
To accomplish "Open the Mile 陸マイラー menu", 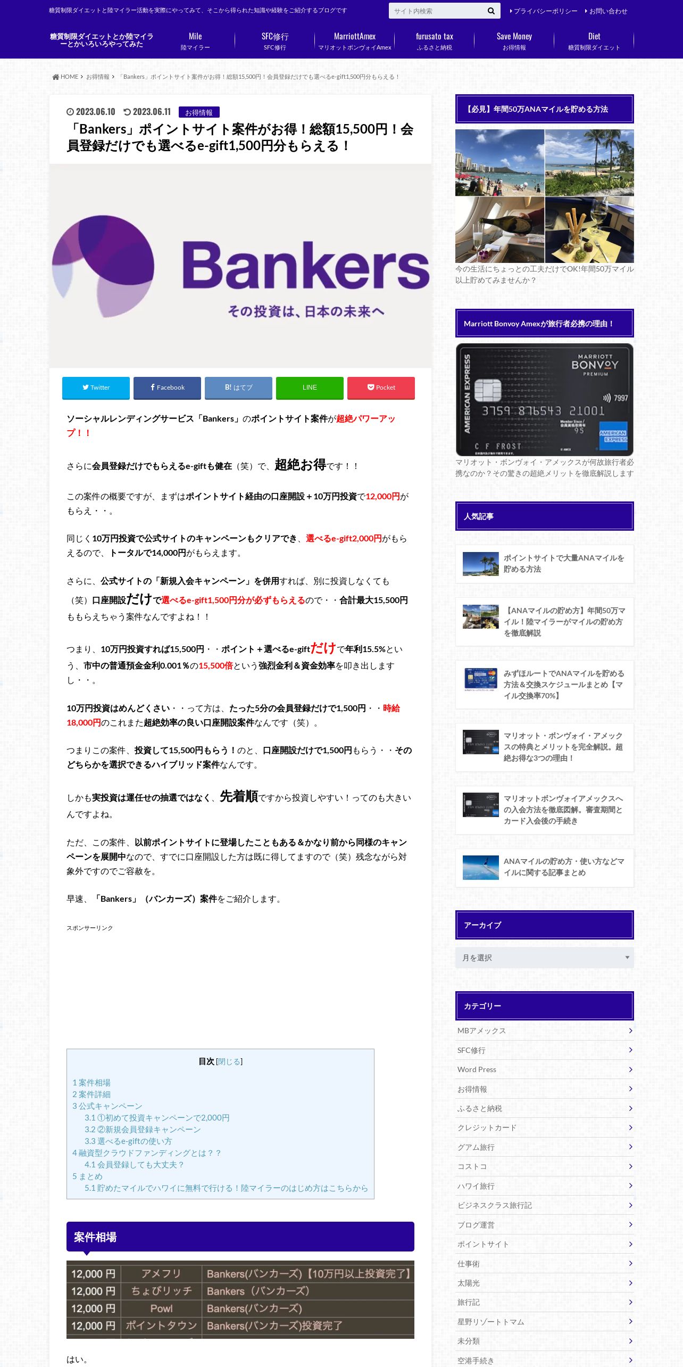I will coord(195,41).
